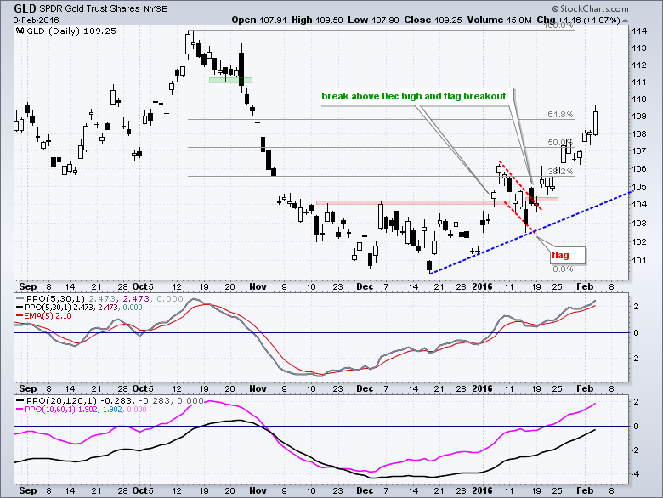Image resolution: width=663 pixels, height=498 pixels.
Task: Click the black PPO(5,30,1) legend entry
Action: point(79,308)
